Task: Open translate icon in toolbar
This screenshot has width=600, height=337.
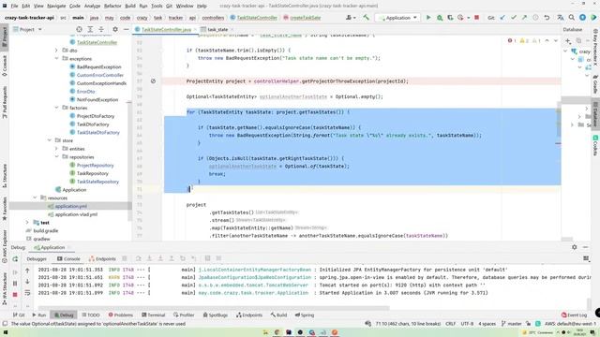Action: (x=561, y=18)
